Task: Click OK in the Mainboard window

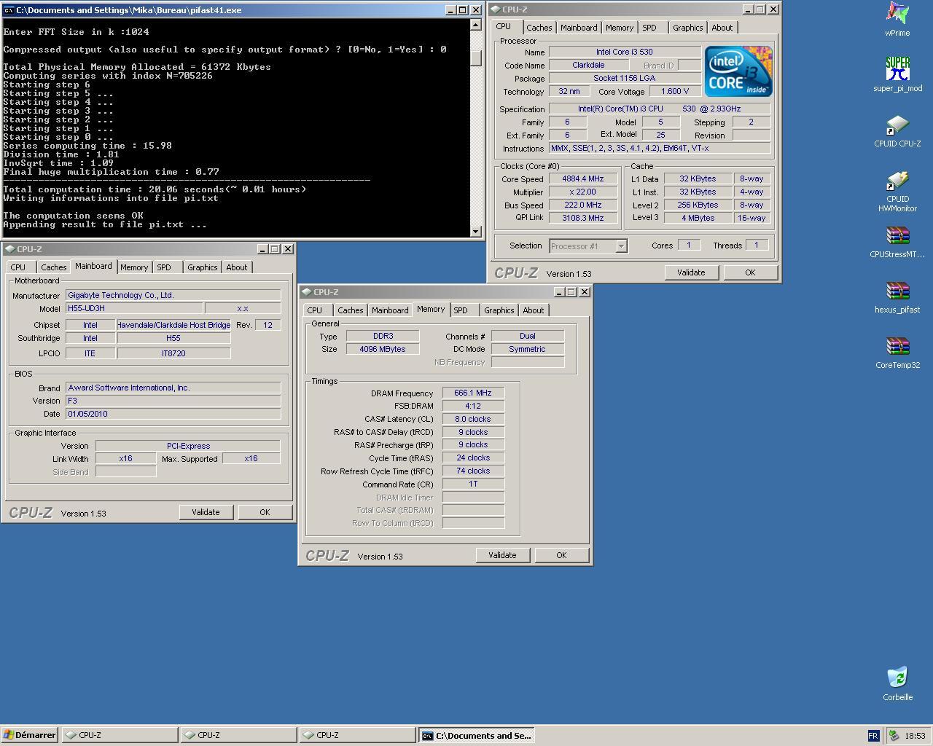Action: point(265,512)
